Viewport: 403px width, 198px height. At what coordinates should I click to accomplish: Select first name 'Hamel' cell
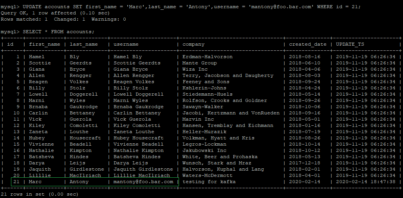pos(37,57)
